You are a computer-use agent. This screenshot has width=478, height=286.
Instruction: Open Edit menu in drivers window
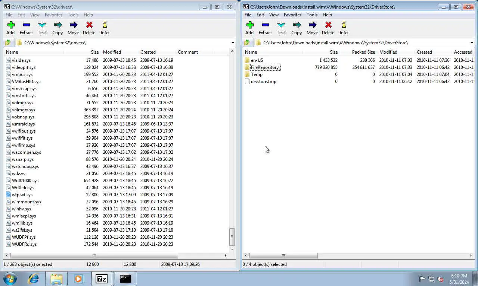tap(21, 15)
